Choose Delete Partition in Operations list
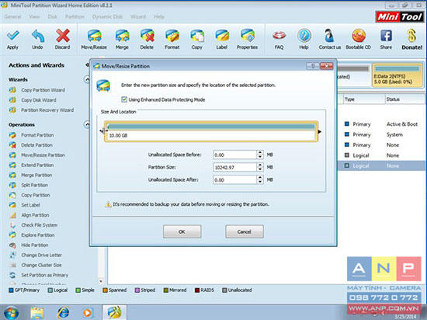Image resolution: width=427 pixels, height=320 pixels. [36, 145]
